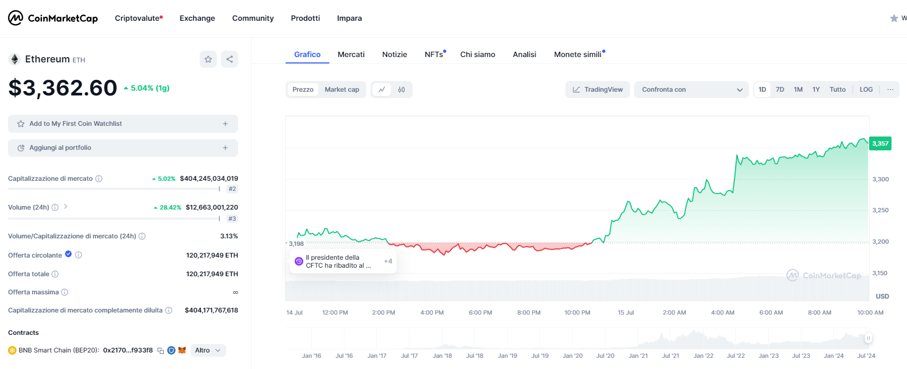The image size is (907, 369).
Task: Click the 3,357 current price label
Action: 880,143
